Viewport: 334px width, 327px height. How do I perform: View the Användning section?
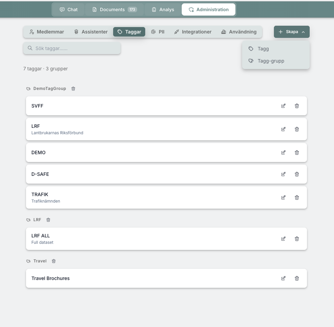[239, 32]
